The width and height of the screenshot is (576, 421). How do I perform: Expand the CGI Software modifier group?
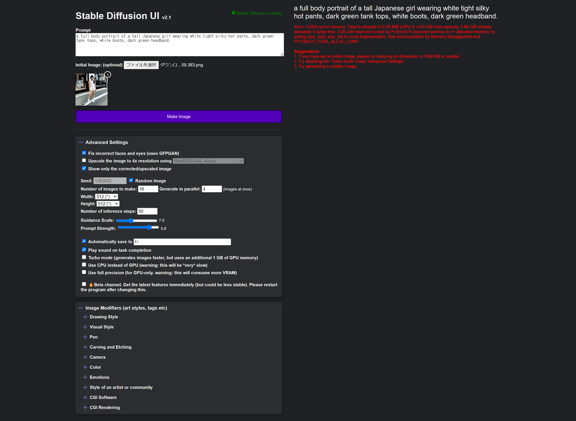[x=85, y=398]
